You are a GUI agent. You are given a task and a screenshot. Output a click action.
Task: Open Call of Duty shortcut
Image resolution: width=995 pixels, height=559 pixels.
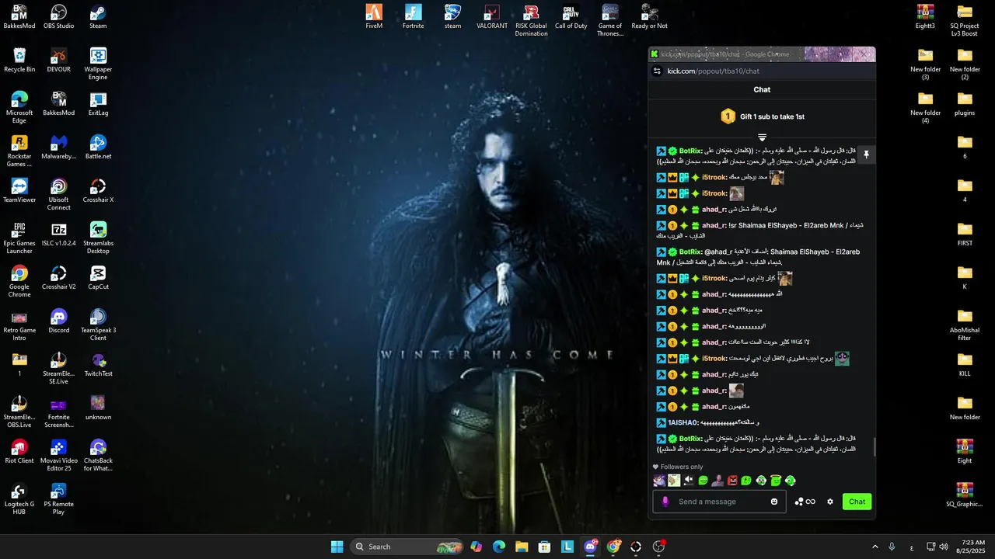tap(571, 17)
